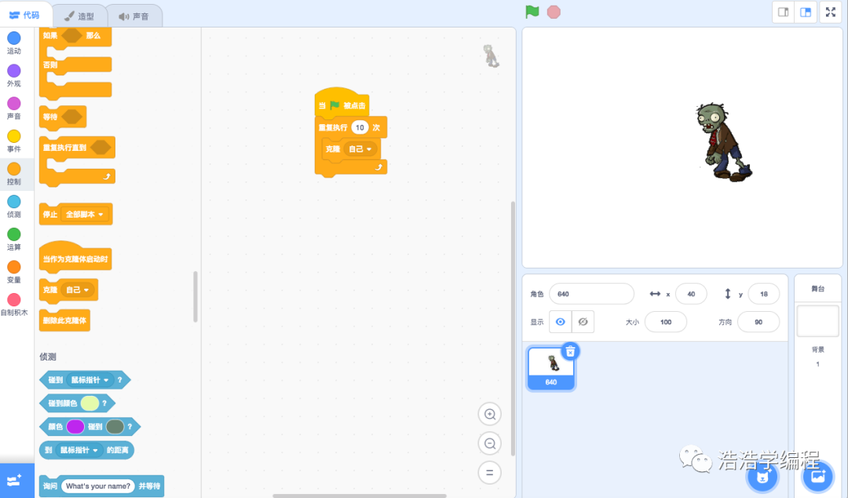Open 克隆 自己 dropdown in palette
This screenshot has width=848, height=498.
tap(77, 290)
